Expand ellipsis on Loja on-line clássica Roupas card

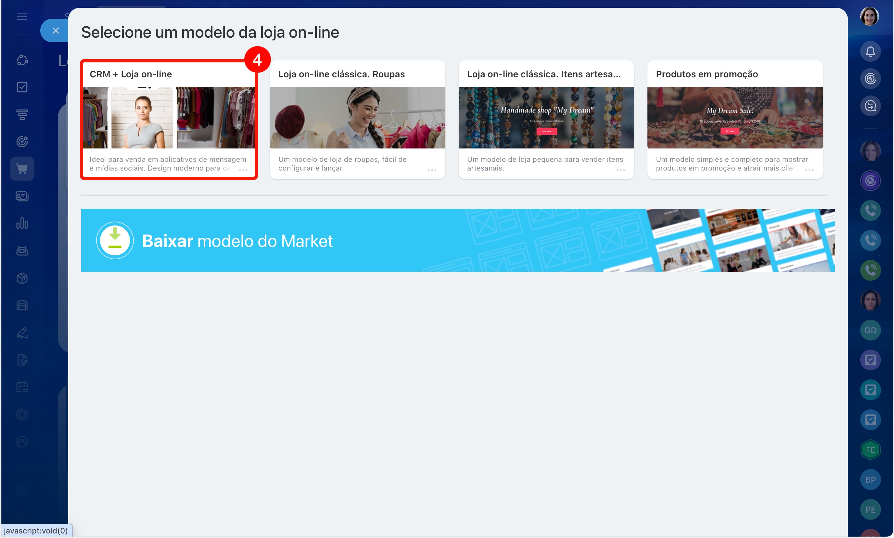click(x=432, y=170)
